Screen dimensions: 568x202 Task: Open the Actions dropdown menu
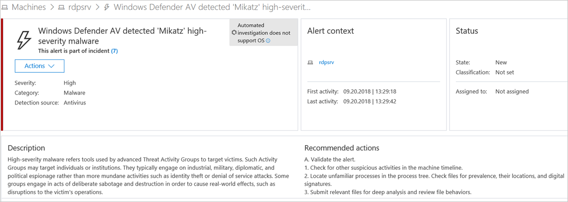coord(40,66)
